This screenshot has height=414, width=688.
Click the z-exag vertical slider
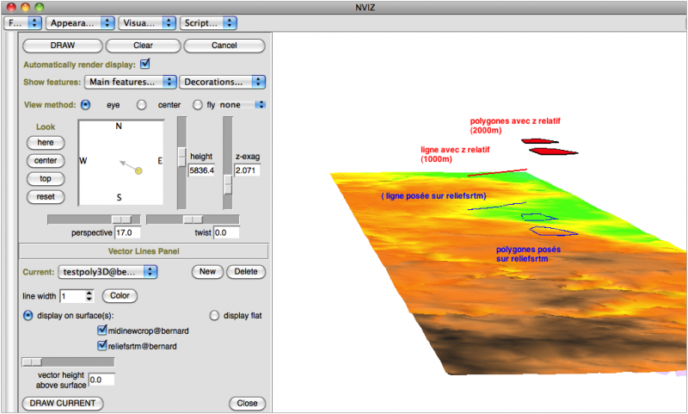227,184
